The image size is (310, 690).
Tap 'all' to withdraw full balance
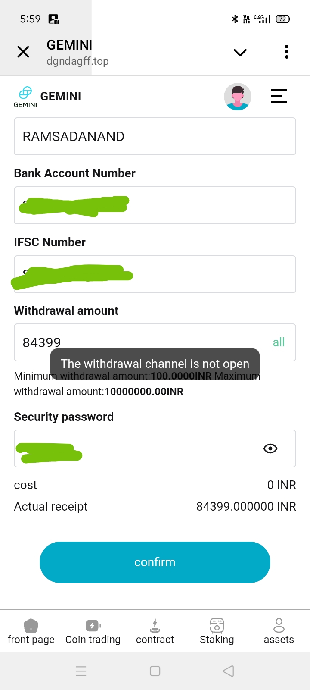279,342
